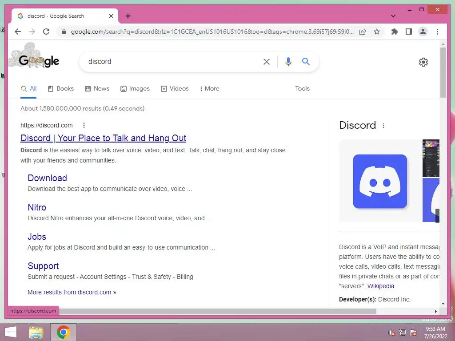View site information via the lock icon

64,32
